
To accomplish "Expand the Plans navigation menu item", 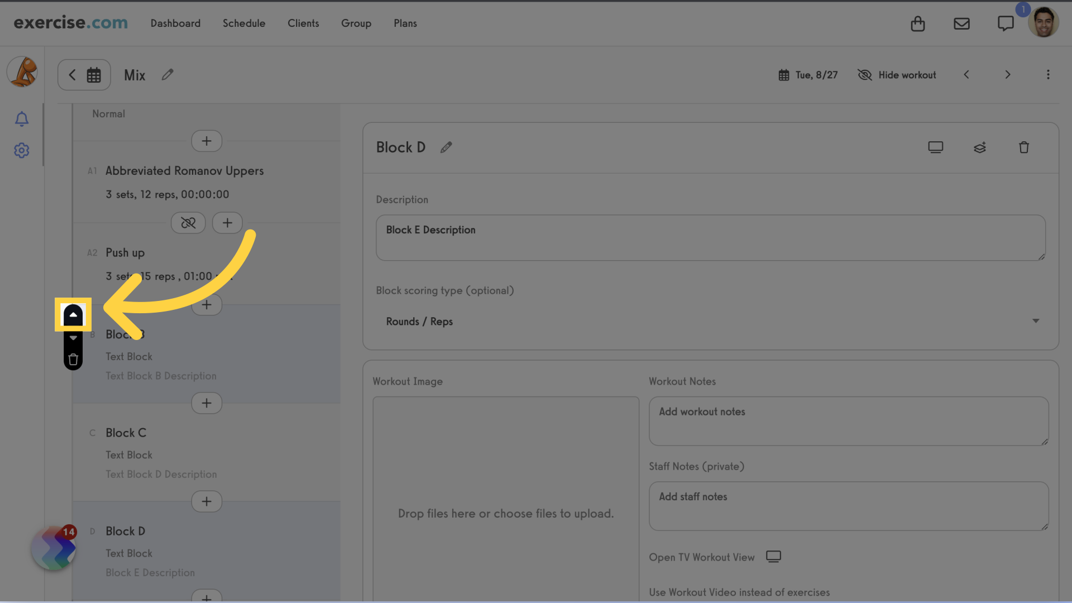I will click(405, 23).
